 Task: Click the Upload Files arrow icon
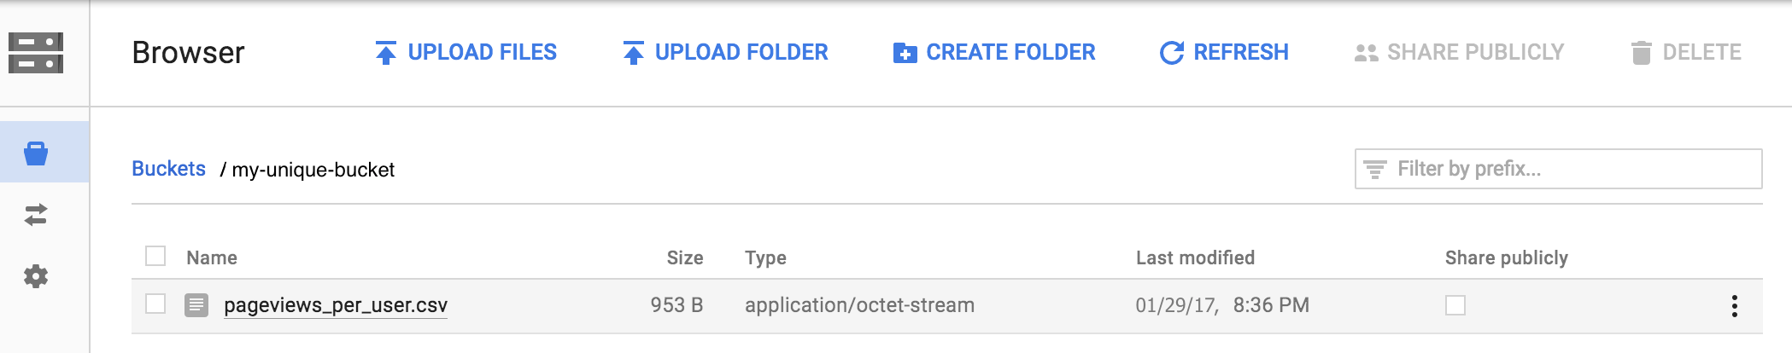(386, 53)
